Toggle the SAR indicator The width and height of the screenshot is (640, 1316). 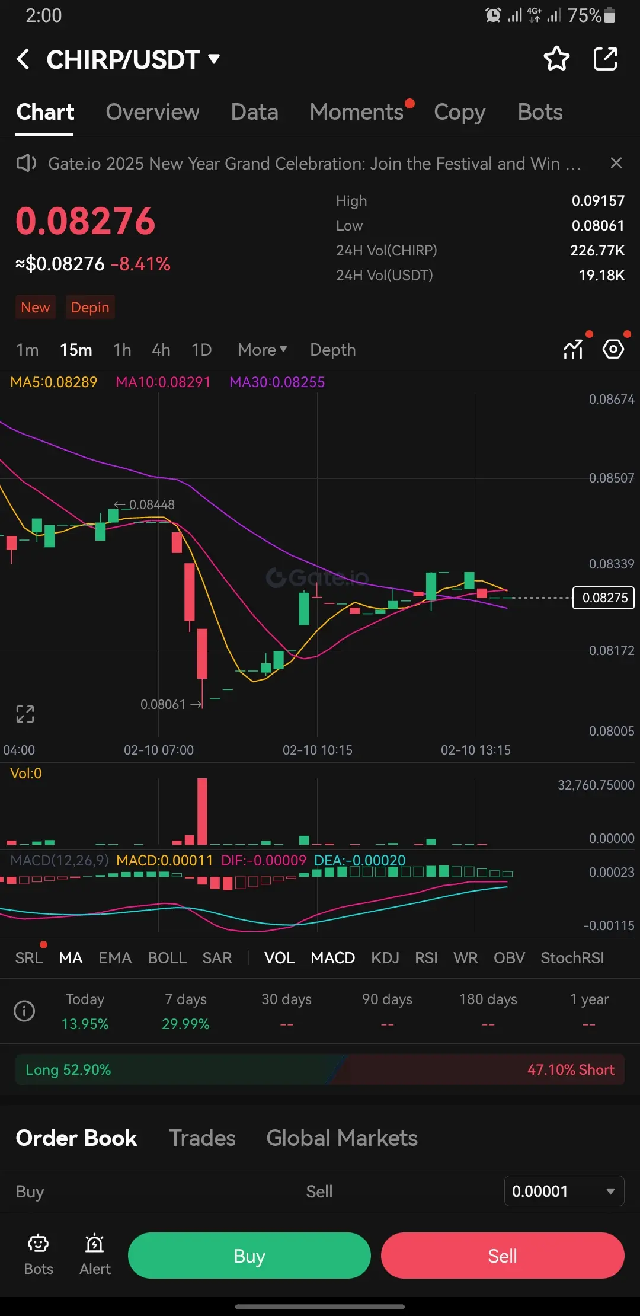click(x=217, y=958)
